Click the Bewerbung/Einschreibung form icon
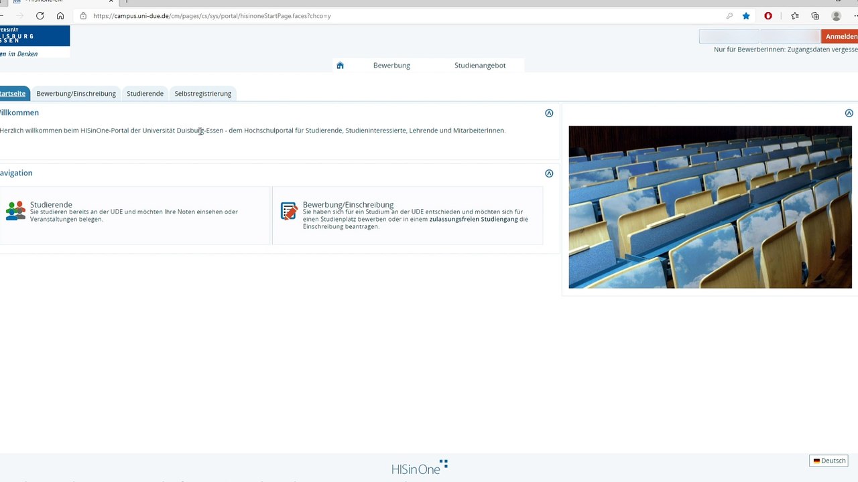 coord(289,211)
